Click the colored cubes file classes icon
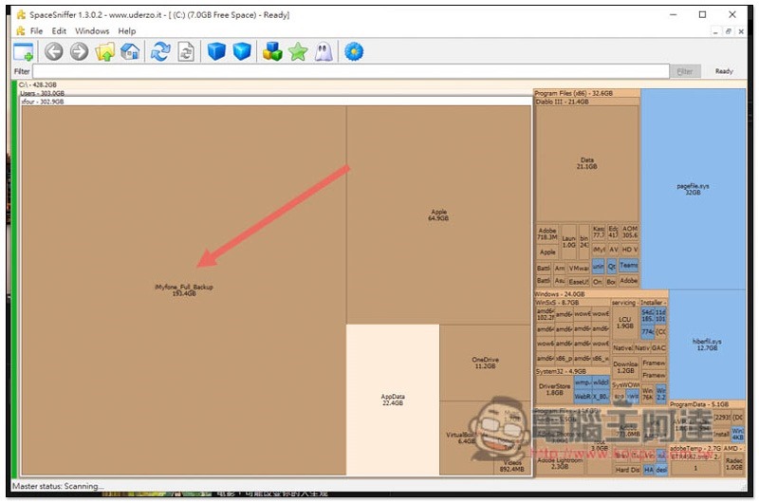This screenshot has width=759, height=503. point(272,51)
